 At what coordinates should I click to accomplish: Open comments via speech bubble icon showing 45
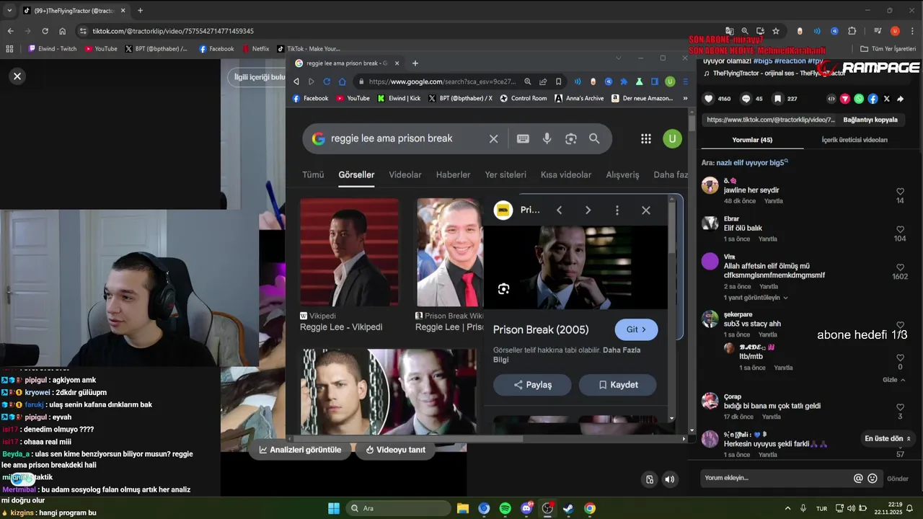[x=746, y=99]
